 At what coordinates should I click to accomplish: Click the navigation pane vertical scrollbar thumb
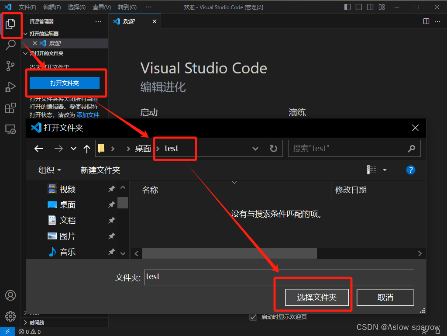123,203
